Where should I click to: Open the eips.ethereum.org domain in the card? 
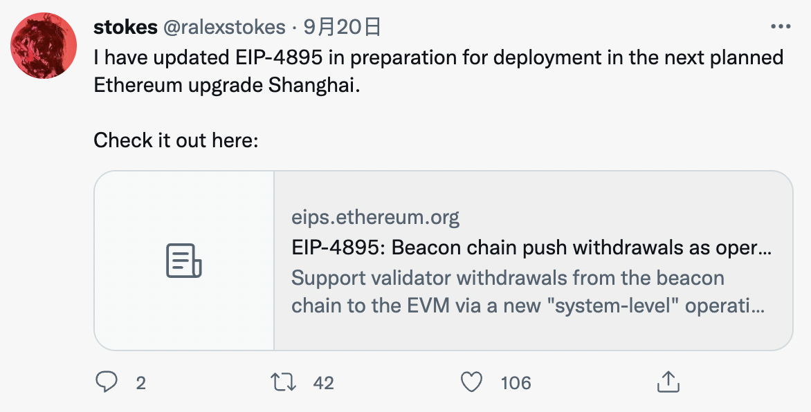pyautogui.click(x=376, y=217)
